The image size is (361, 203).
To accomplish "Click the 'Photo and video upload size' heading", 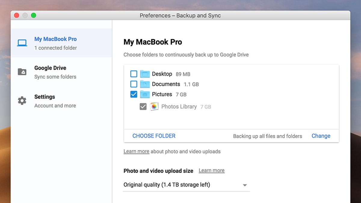I will (158, 171).
